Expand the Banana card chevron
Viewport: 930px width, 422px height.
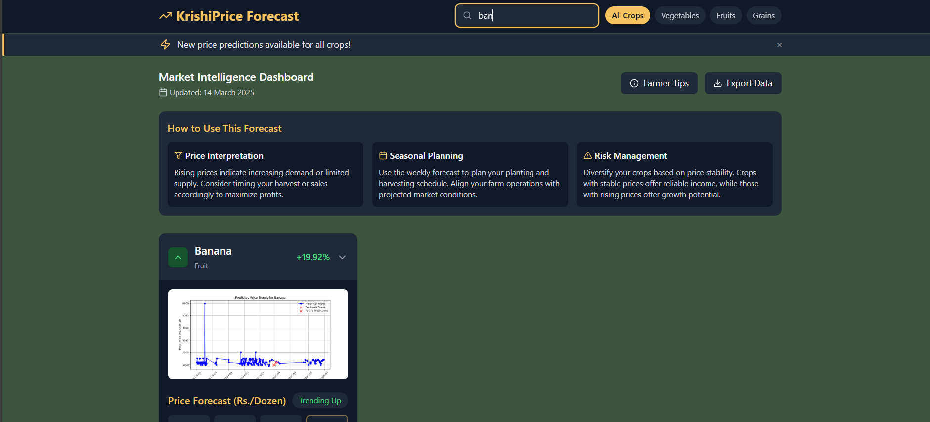point(342,257)
